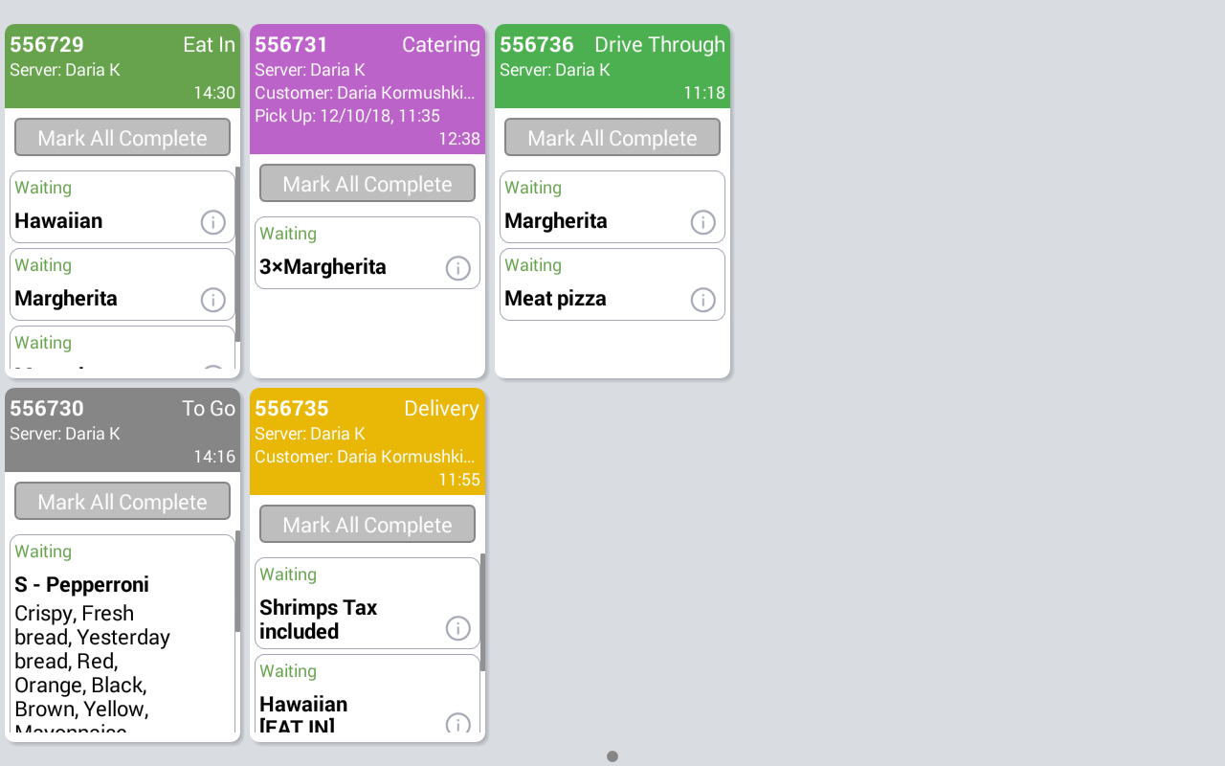Mark all complete for order 556729
The width and height of the screenshot is (1225, 766).
click(122, 138)
